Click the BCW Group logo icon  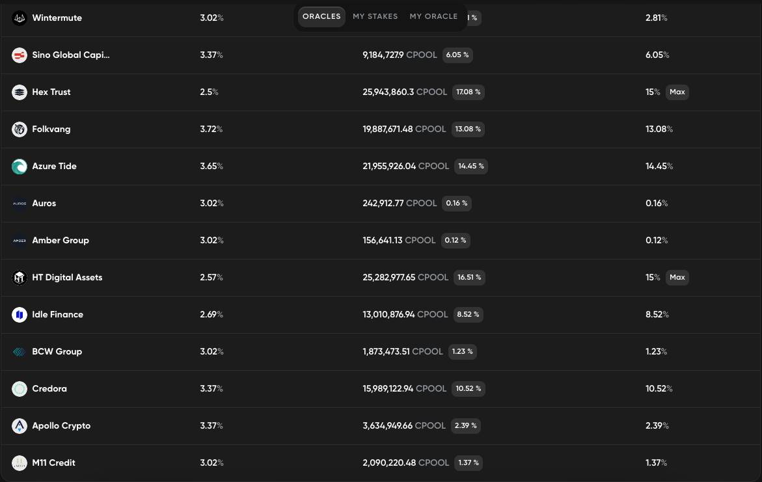click(20, 352)
